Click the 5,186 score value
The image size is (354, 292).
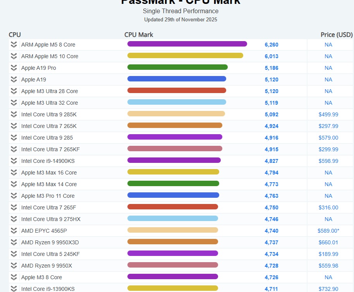[272, 68]
